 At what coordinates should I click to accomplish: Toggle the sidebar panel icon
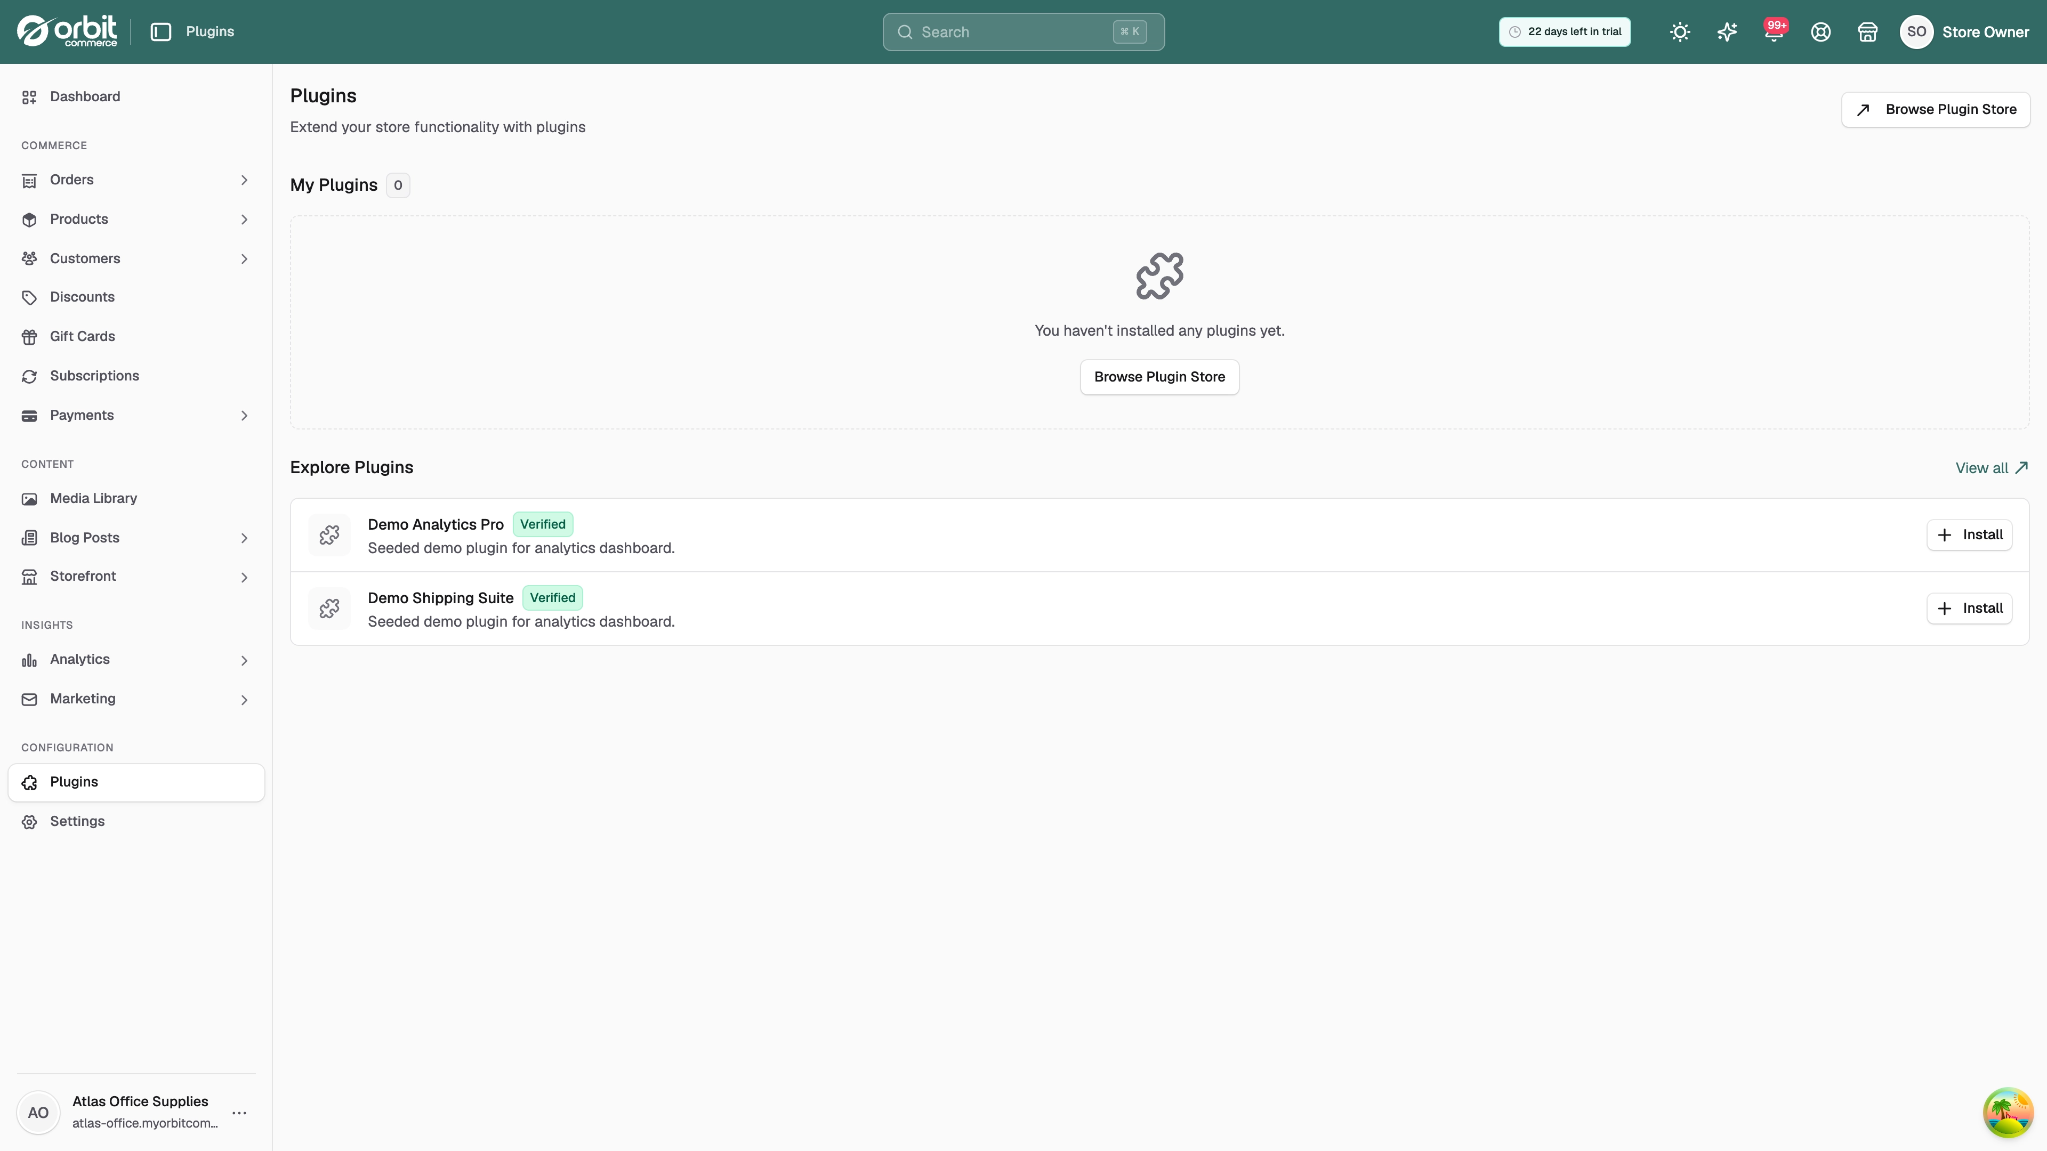pyautogui.click(x=160, y=32)
